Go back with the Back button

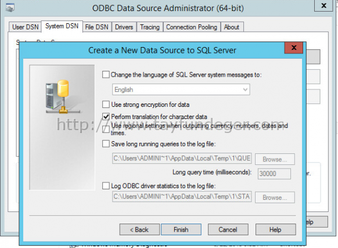click(x=139, y=229)
